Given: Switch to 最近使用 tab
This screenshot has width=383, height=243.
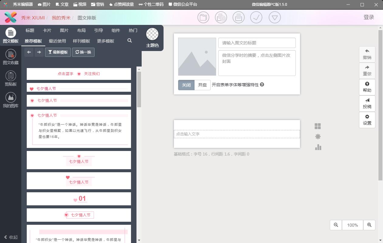Looking at the screenshot, I should (57, 41).
